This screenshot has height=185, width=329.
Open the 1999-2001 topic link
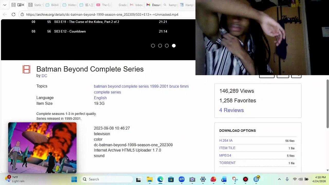click(x=159, y=86)
